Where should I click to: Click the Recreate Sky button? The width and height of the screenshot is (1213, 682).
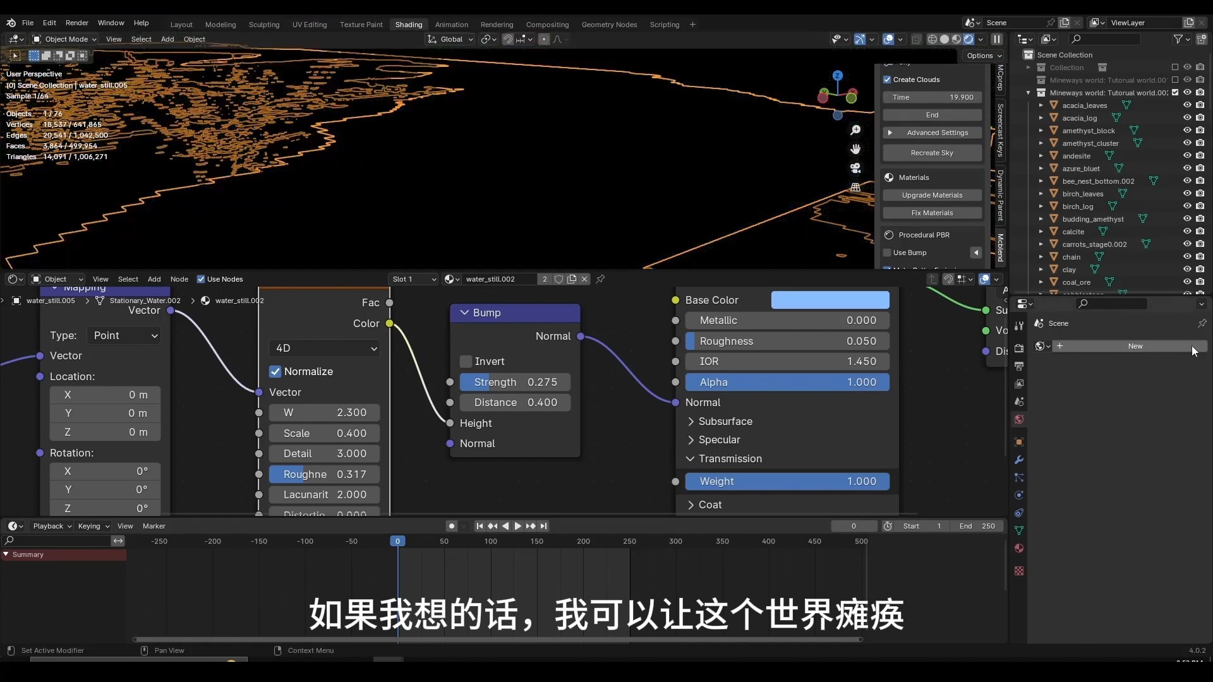pos(932,153)
